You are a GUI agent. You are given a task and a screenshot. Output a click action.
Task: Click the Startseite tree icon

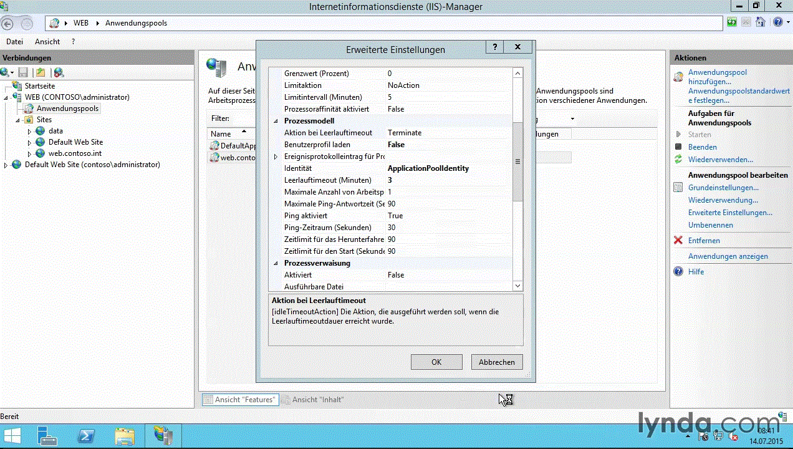click(17, 86)
